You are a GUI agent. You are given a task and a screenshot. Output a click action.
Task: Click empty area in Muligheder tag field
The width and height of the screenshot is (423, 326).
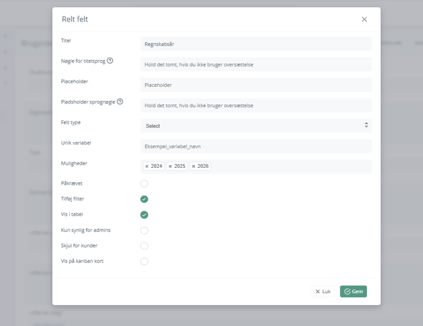click(x=290, y=166)
